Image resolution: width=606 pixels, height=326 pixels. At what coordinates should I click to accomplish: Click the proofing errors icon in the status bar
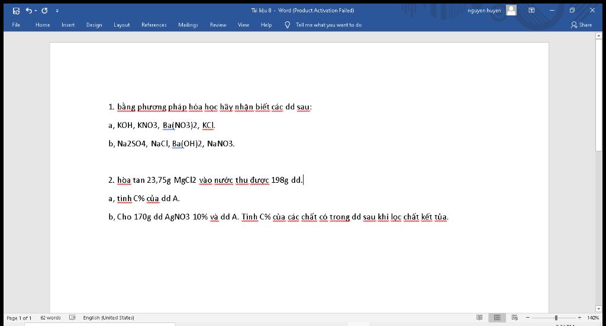coord(72,318)
